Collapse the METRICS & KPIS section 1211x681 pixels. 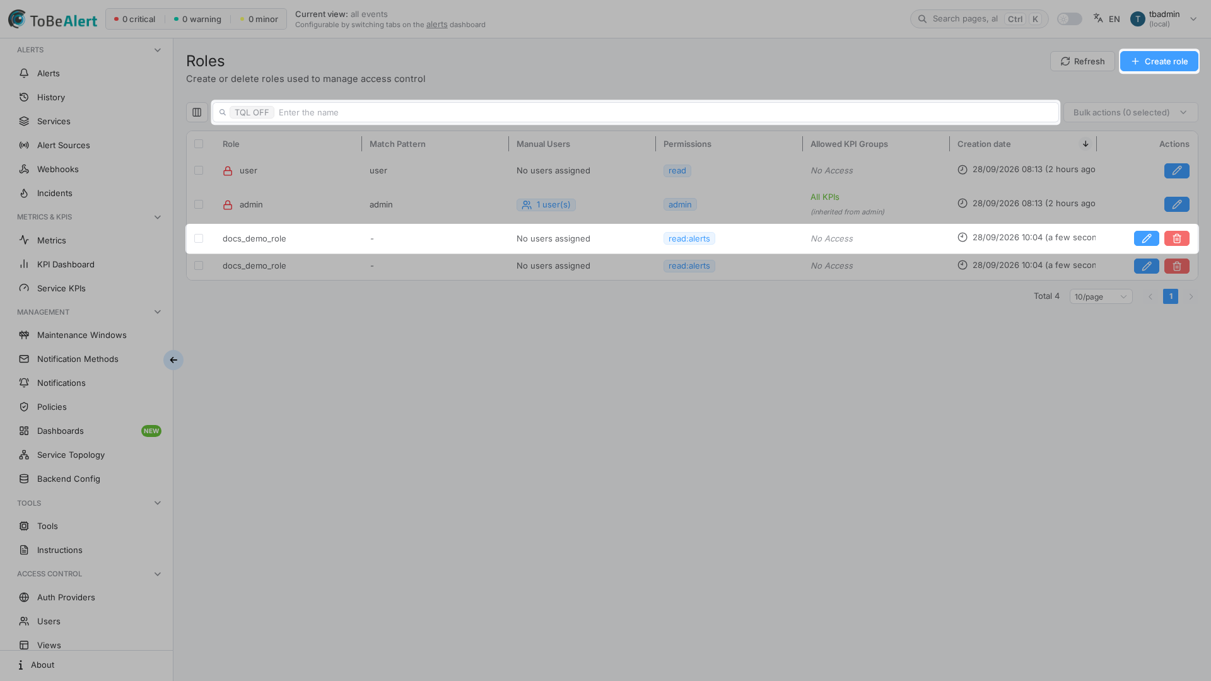(x=158, y=217)
